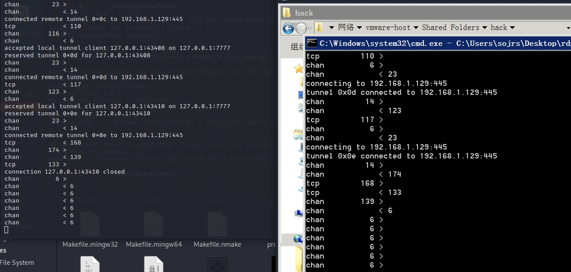Screen dimensions: 571x272
Task: Navigate to Shared Folders breadcrumb
Action: click(x=450, y=28)
